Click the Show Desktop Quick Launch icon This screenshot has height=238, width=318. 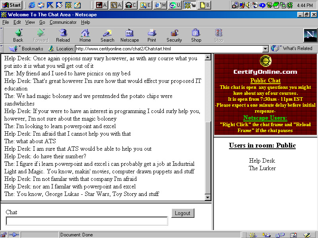(x=77, y=5)
